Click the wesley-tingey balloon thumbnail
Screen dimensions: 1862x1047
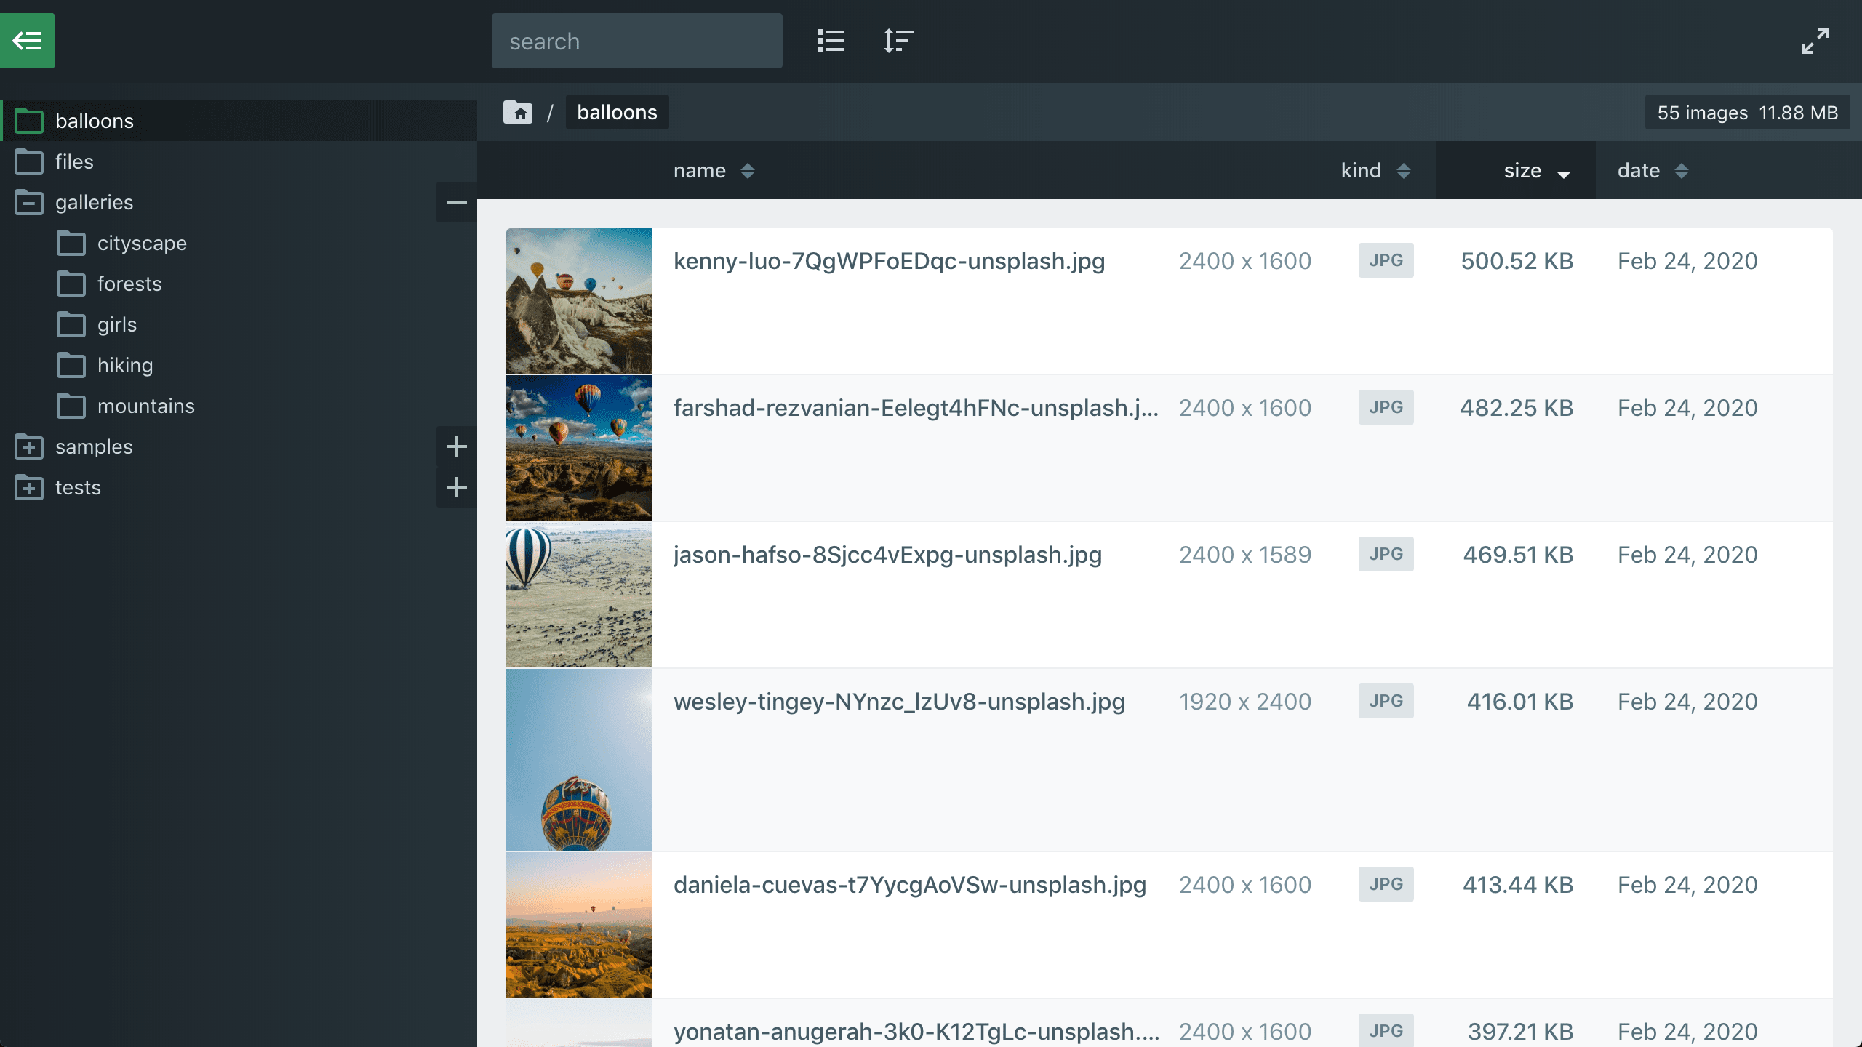pyautogui.click(x=578, y=759)
